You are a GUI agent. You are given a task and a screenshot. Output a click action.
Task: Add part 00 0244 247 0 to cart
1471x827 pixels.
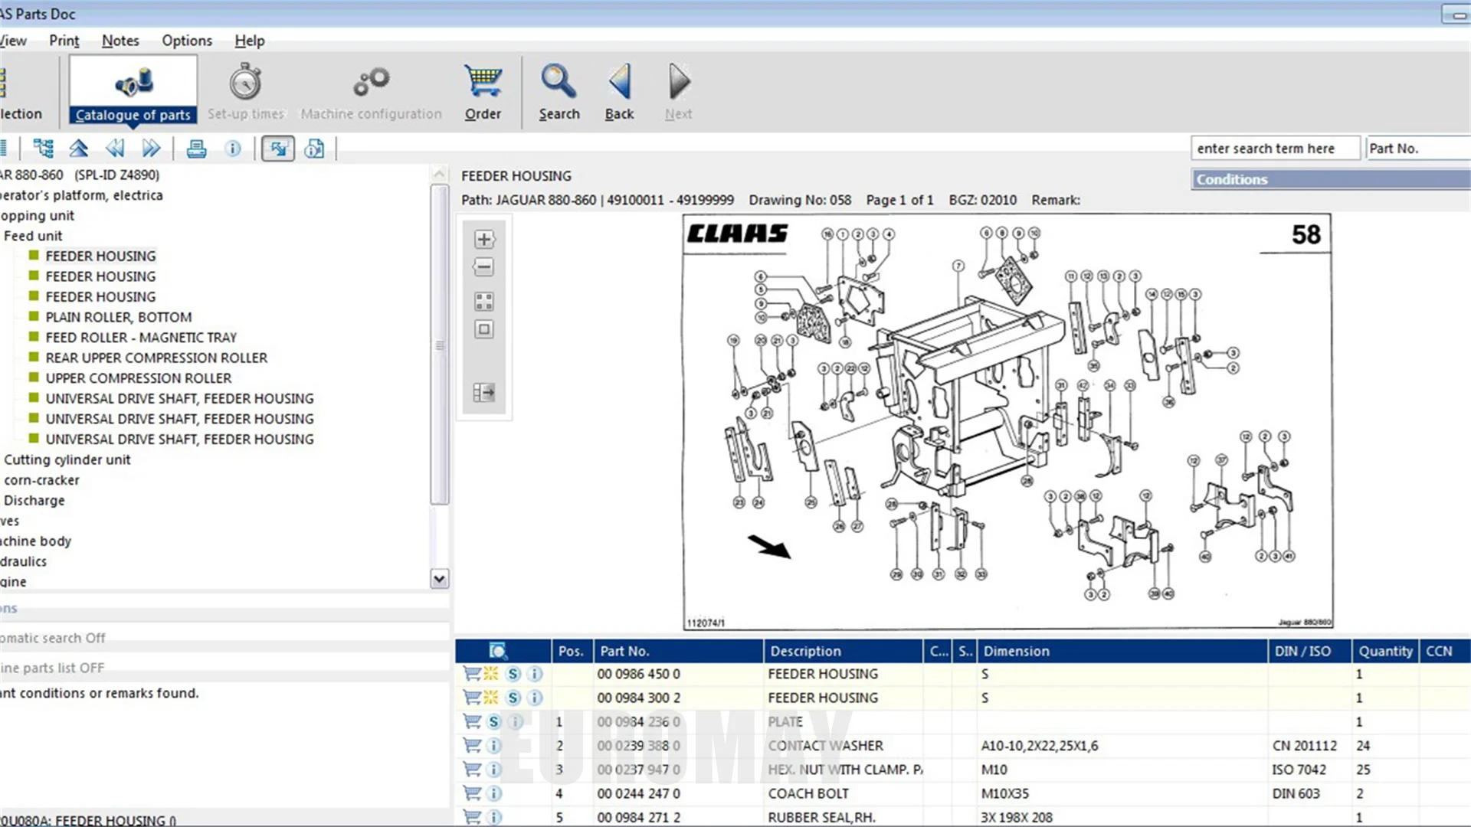pos(472,793)
